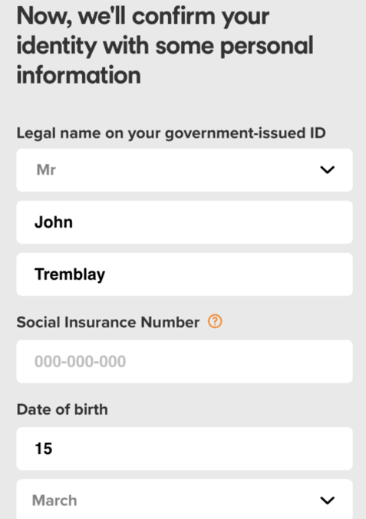
Task: Expand the title chevron arrow
Action: click(327, 169)
